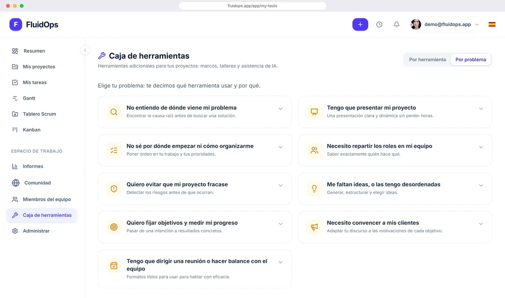The image size is (505, 298).
Task: Open the history clock icon
Action: click(379, 25)
